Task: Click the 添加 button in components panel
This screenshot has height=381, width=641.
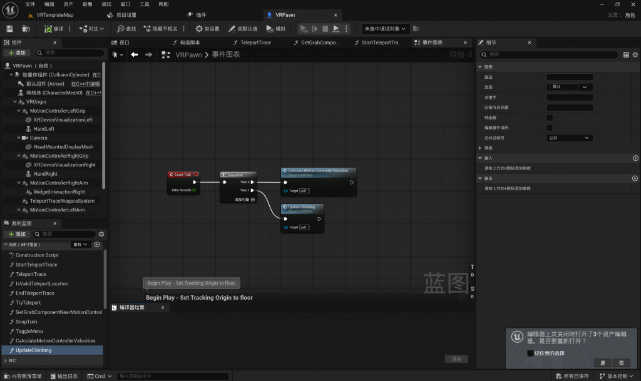Action: pos(17,53)
